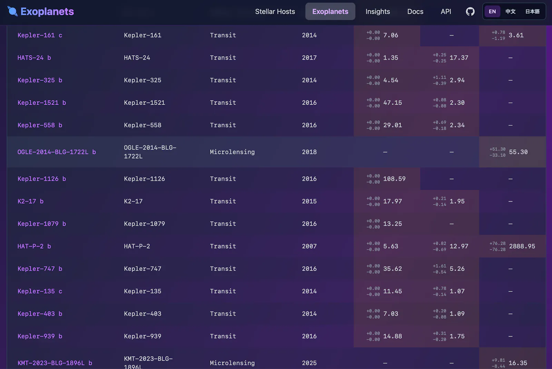Click radius value 12.97
The width and height of the screenshot is (552, 369).
(459, 246)
